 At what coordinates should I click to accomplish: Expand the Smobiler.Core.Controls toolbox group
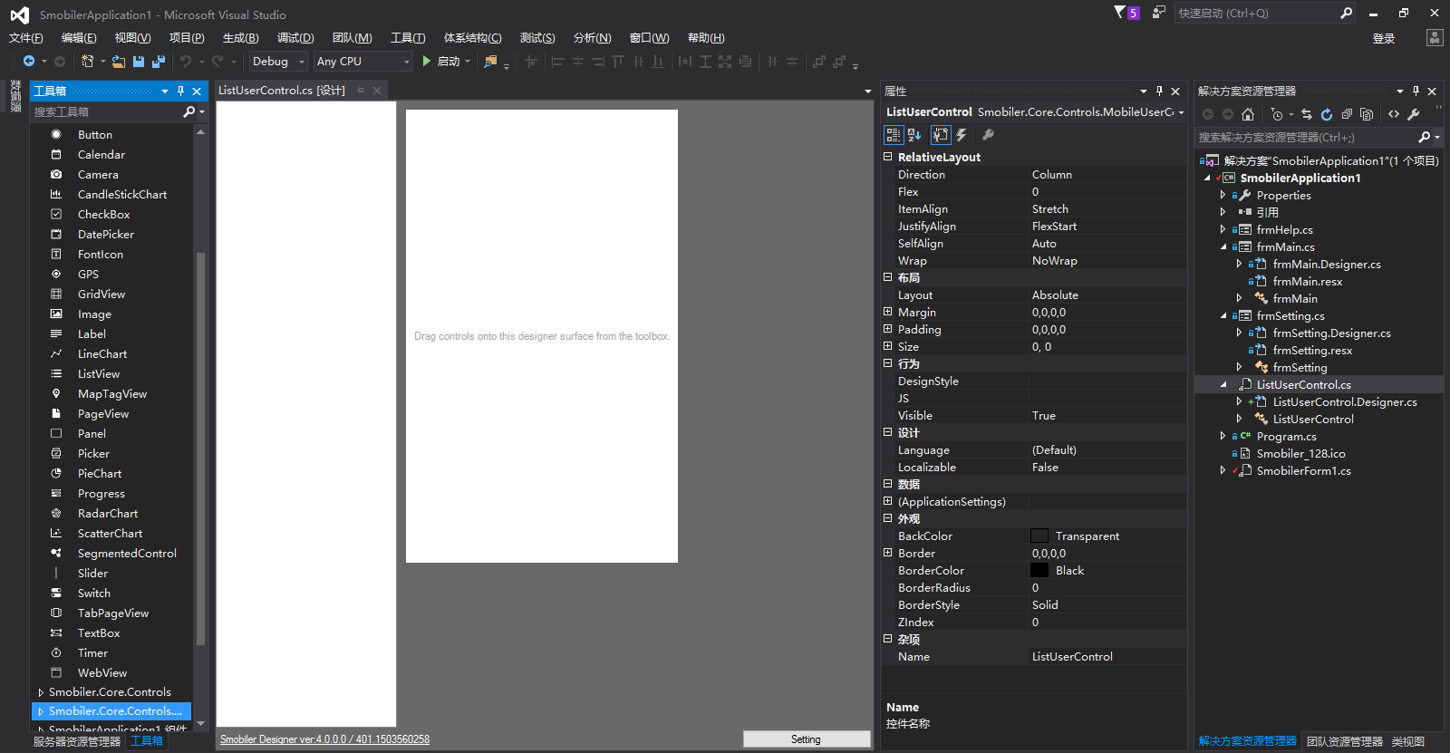[x=41, y=692]
